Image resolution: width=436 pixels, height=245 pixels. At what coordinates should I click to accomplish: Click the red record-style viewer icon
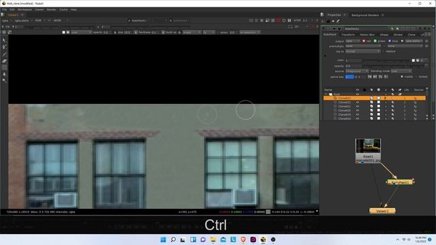click(279, 20)
